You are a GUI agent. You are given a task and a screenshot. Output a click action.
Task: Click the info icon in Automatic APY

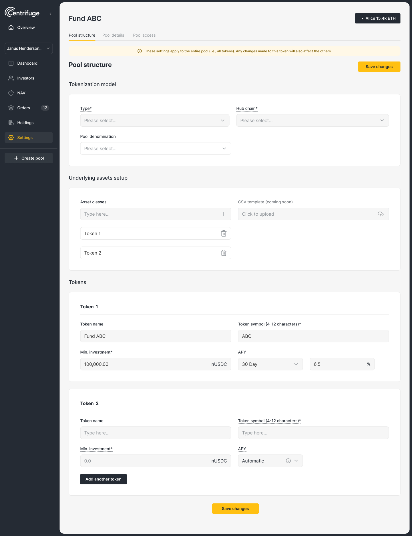288,461
